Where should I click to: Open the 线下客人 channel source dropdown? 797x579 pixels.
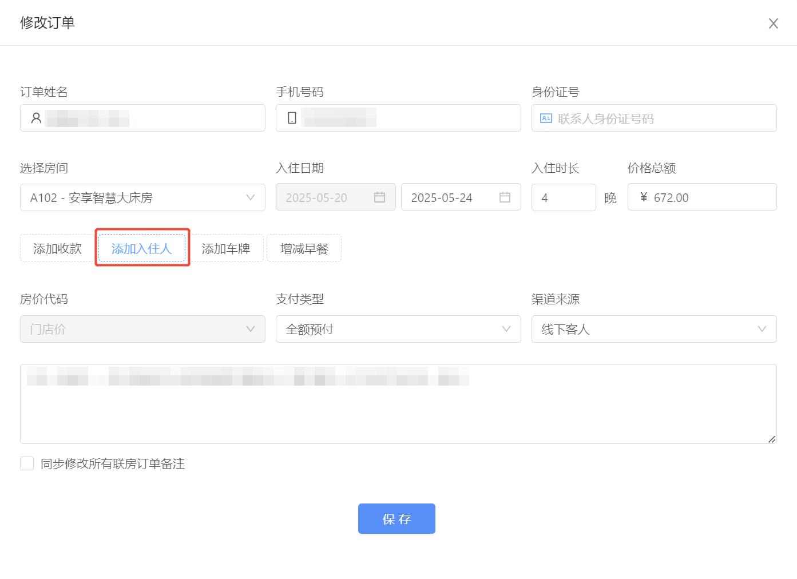654,329
